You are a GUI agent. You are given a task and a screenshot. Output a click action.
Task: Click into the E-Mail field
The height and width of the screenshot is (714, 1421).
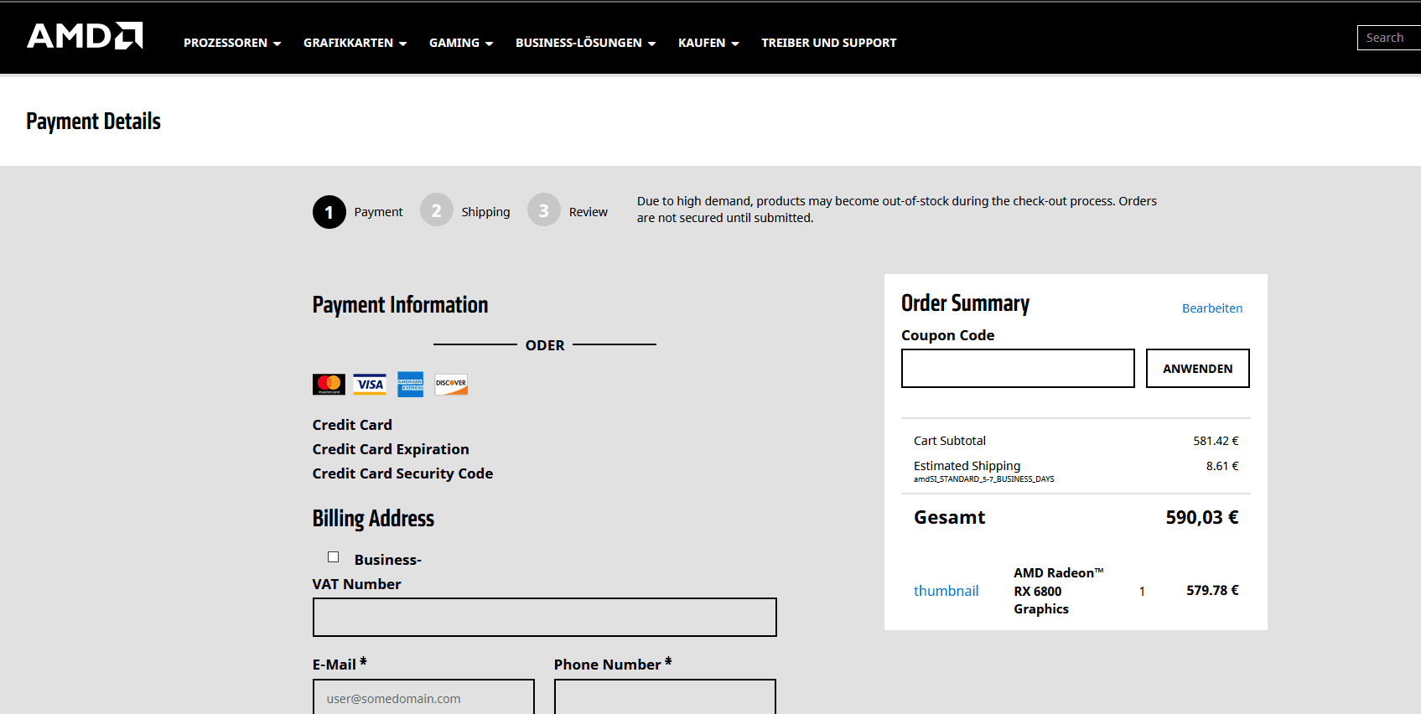423,697
